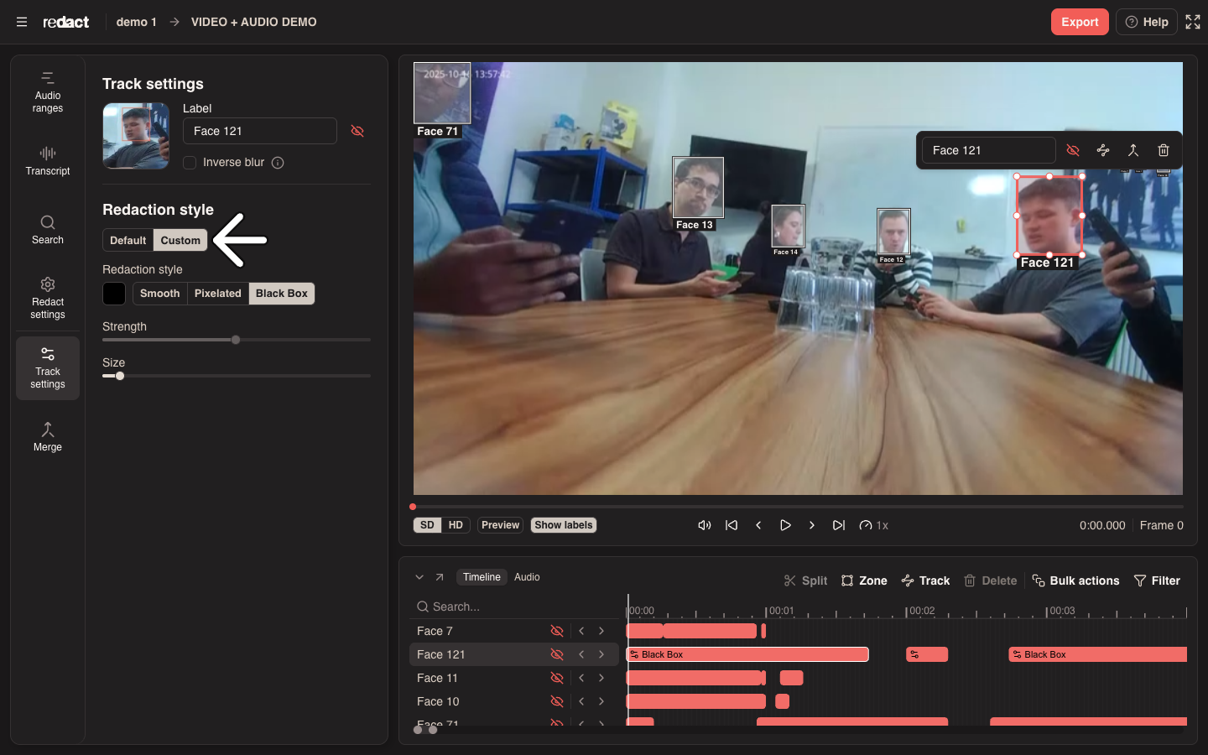Viewport: 1208px width, 755px height.
Task: Open the Transcript sidebar panel
Action: (48, 161)
